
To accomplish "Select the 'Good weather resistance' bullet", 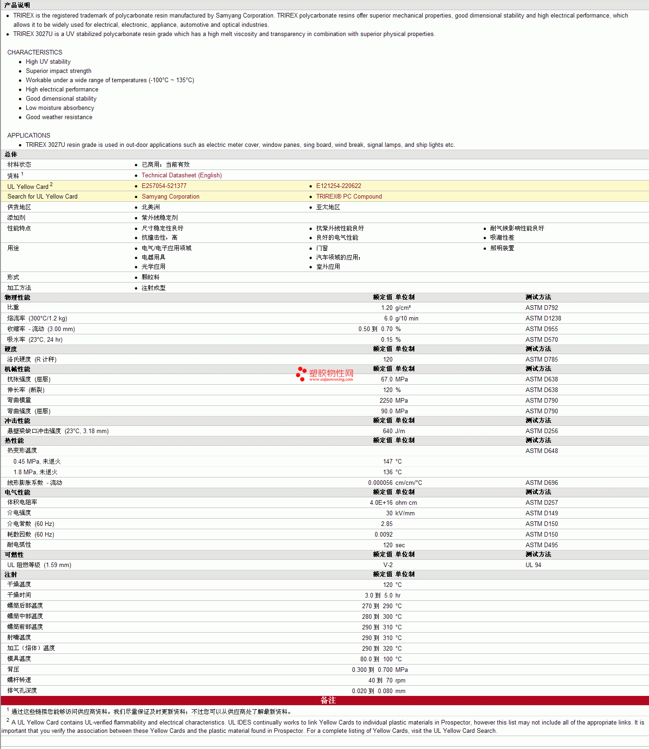I will pyautogui.click(x=59, y=117).
